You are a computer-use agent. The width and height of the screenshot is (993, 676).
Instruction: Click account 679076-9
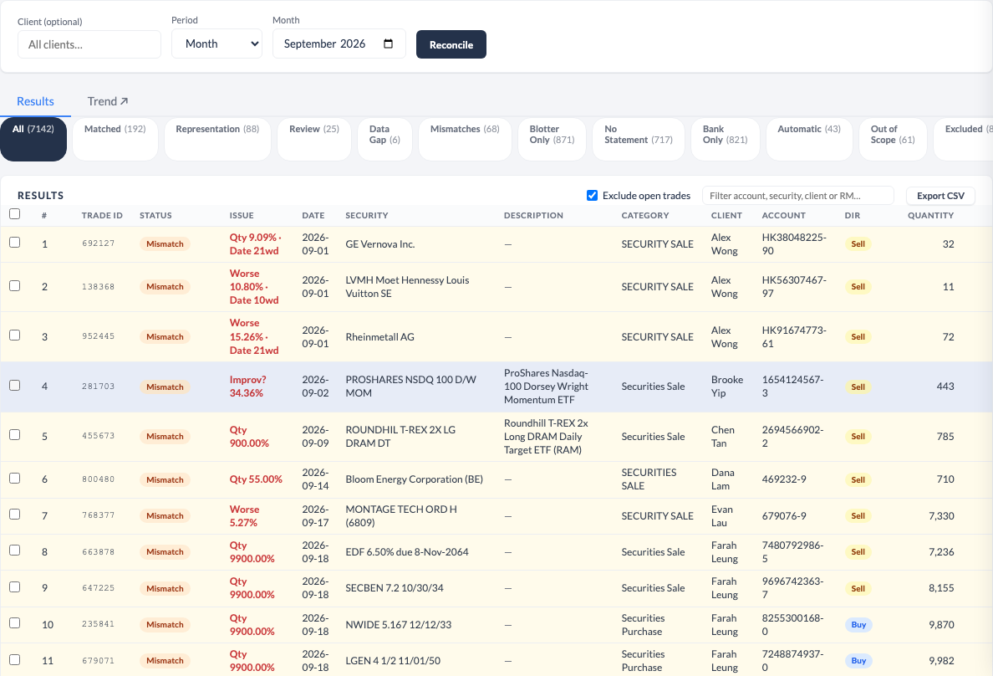point(784,516)
